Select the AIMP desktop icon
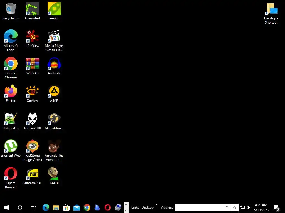Screen dimensions: 285x213 [54, 94]
